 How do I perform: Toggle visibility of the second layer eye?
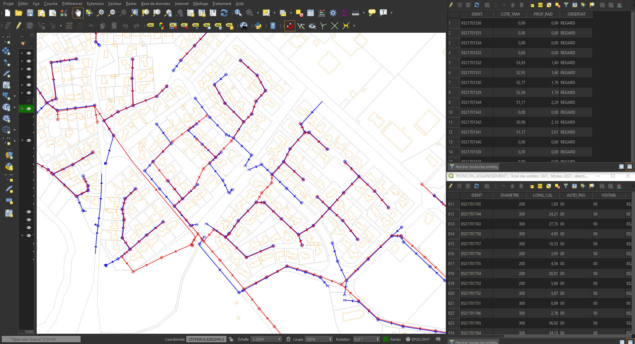29,61
